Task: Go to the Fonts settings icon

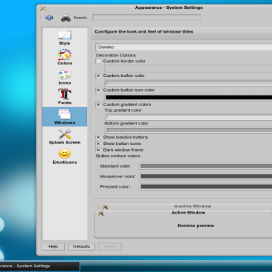Action: click(x=65, y=94)
